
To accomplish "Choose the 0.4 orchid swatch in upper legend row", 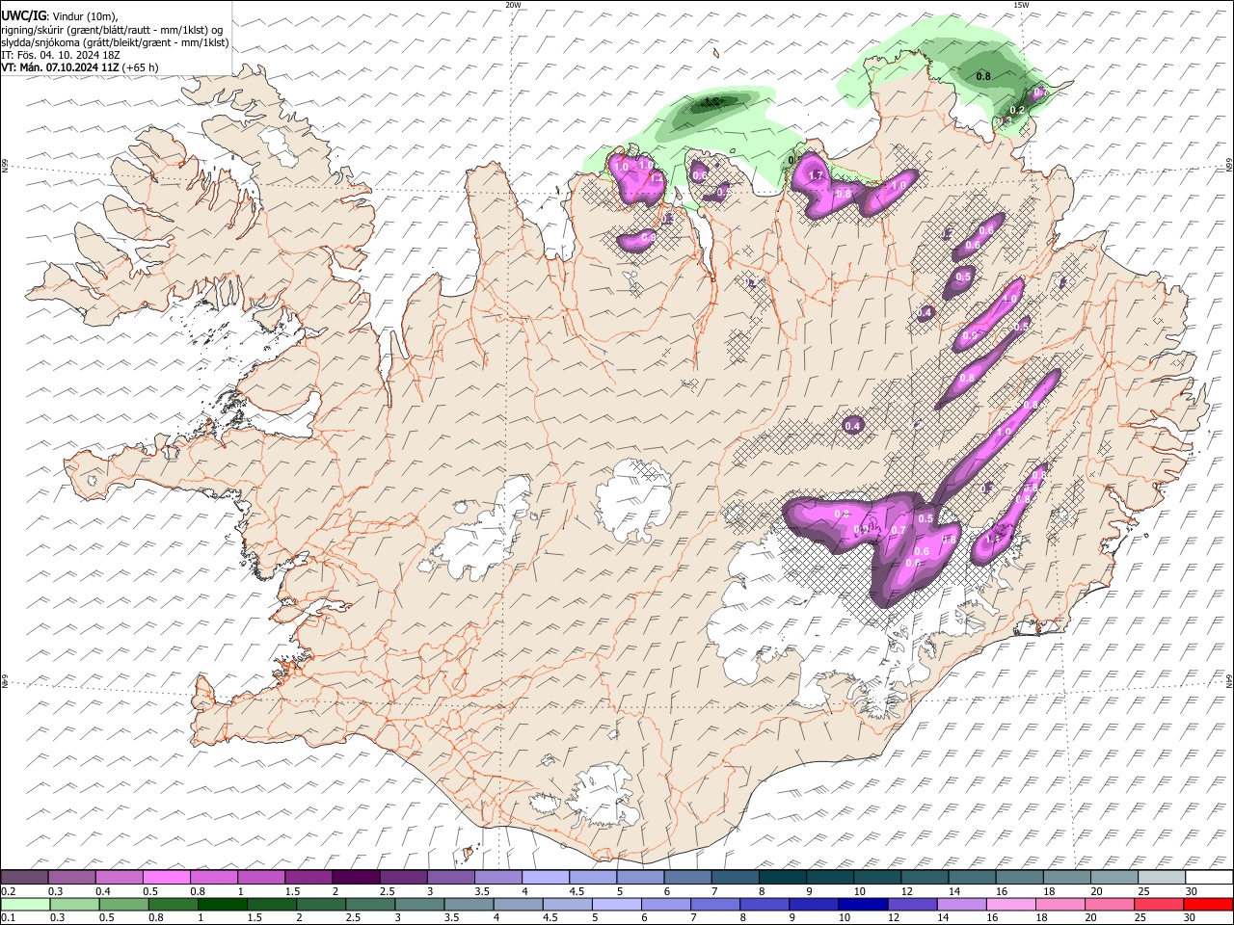I will click(x=119, y=878).
